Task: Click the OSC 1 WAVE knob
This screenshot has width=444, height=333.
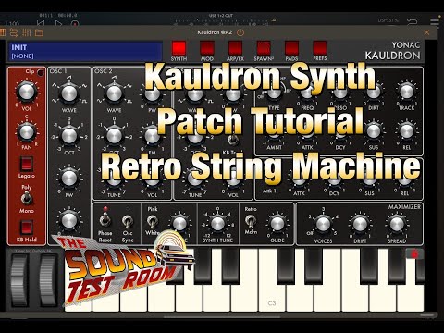Action: [69, 93]
